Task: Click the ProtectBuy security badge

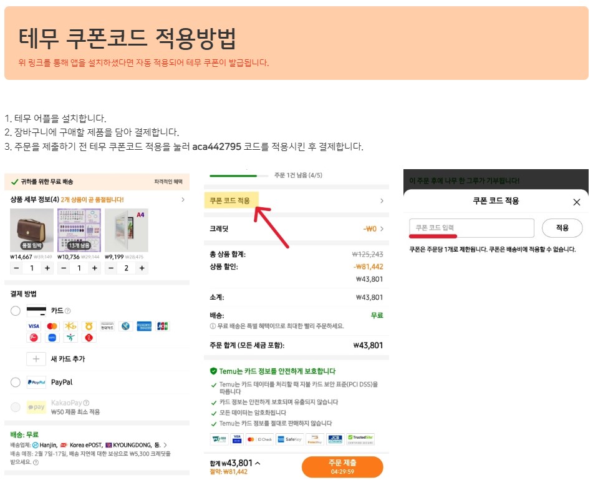Action: (x=315, y=439)
